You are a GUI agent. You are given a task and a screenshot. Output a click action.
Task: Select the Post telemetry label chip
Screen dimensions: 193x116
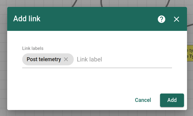[44, 59]
